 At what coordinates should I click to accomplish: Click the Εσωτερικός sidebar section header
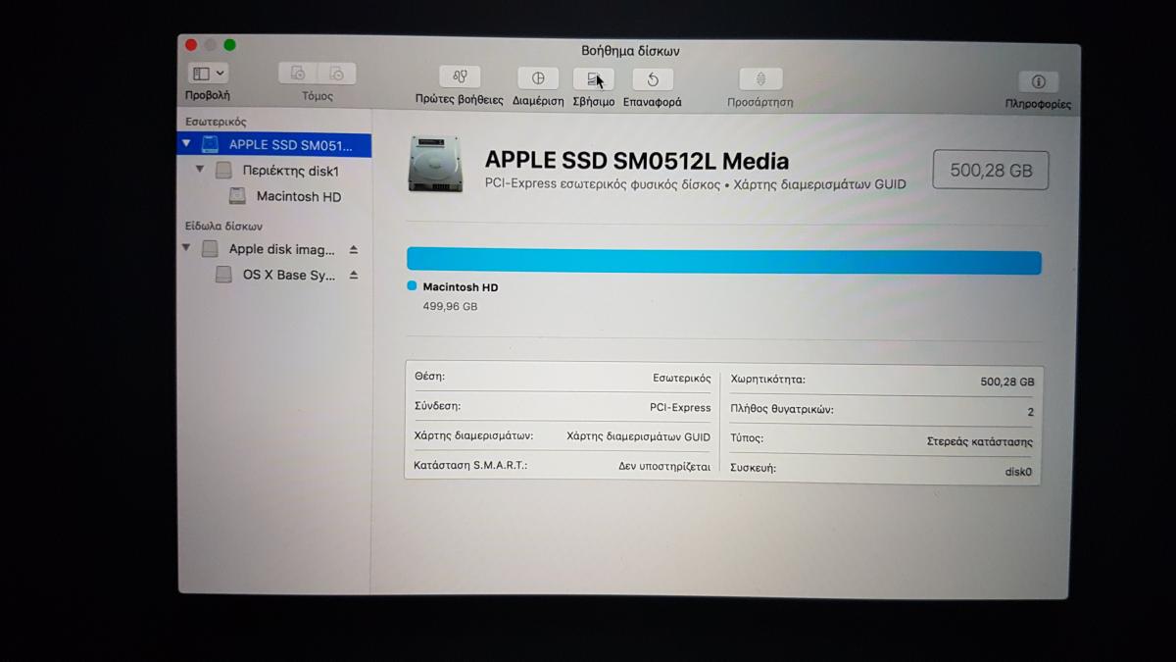point(216,122)
